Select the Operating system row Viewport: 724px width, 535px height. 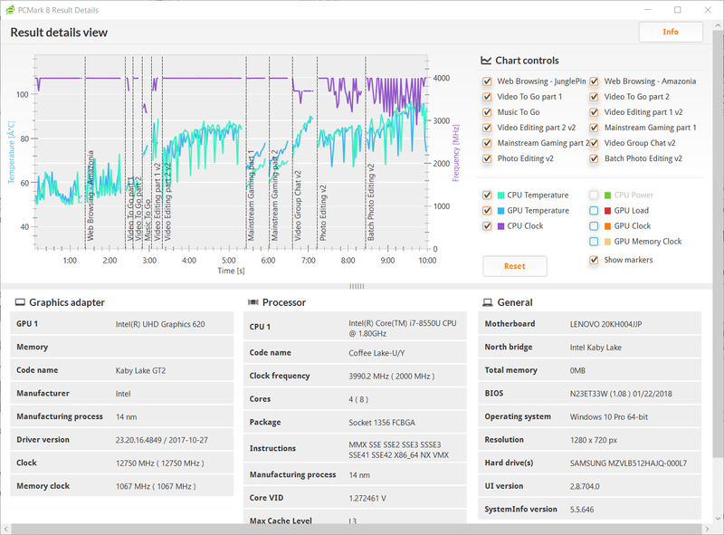pos(590,416)
